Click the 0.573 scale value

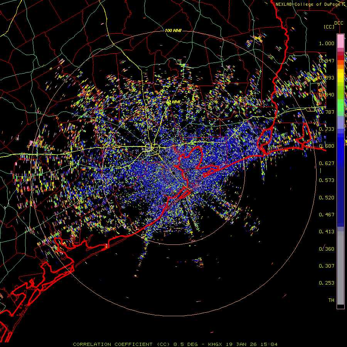click(x=327, y=180)
